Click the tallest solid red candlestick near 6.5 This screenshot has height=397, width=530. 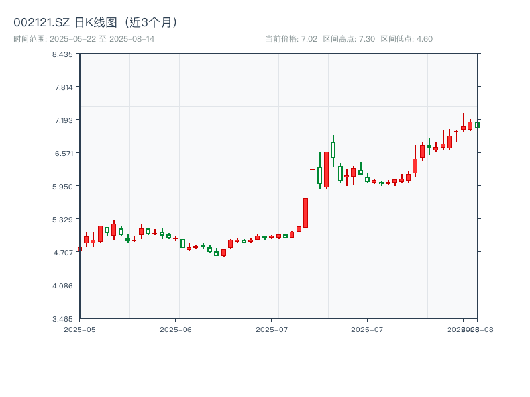click(x=326, y=169)
